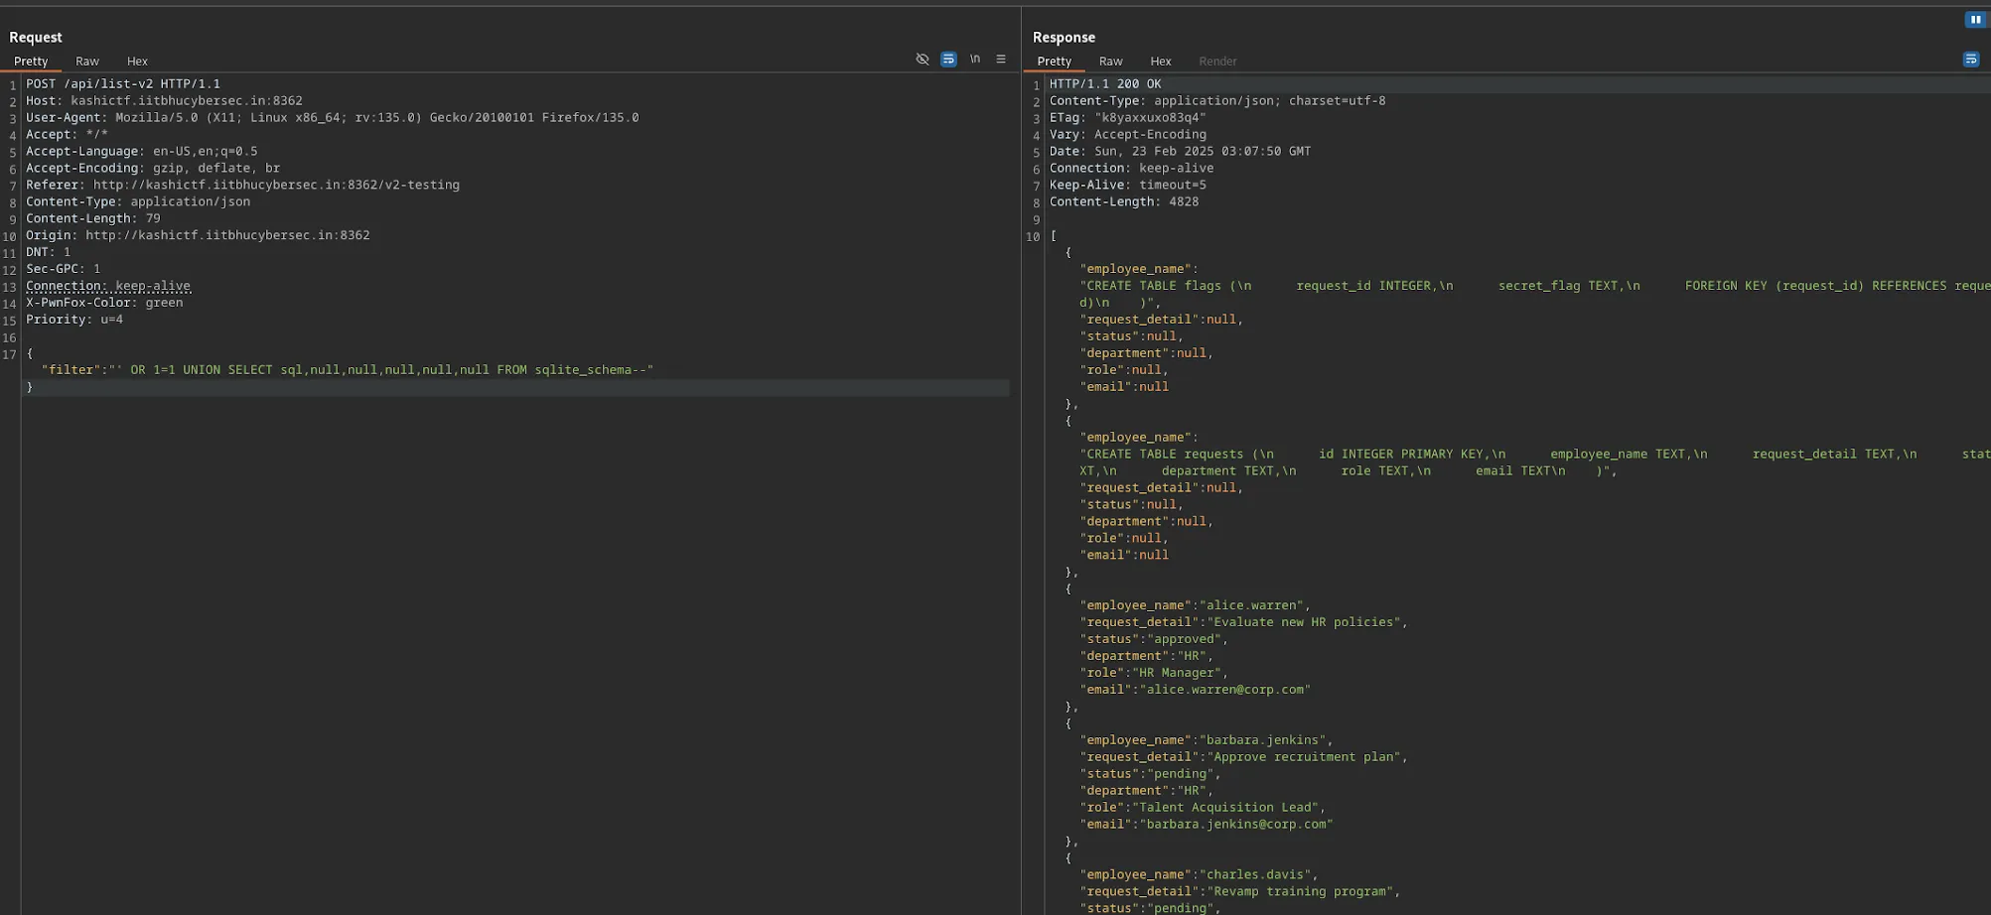Click CREATE TABLE requests text in Response
Viewport: 1991px width, 915px height.
[1165, 455]
